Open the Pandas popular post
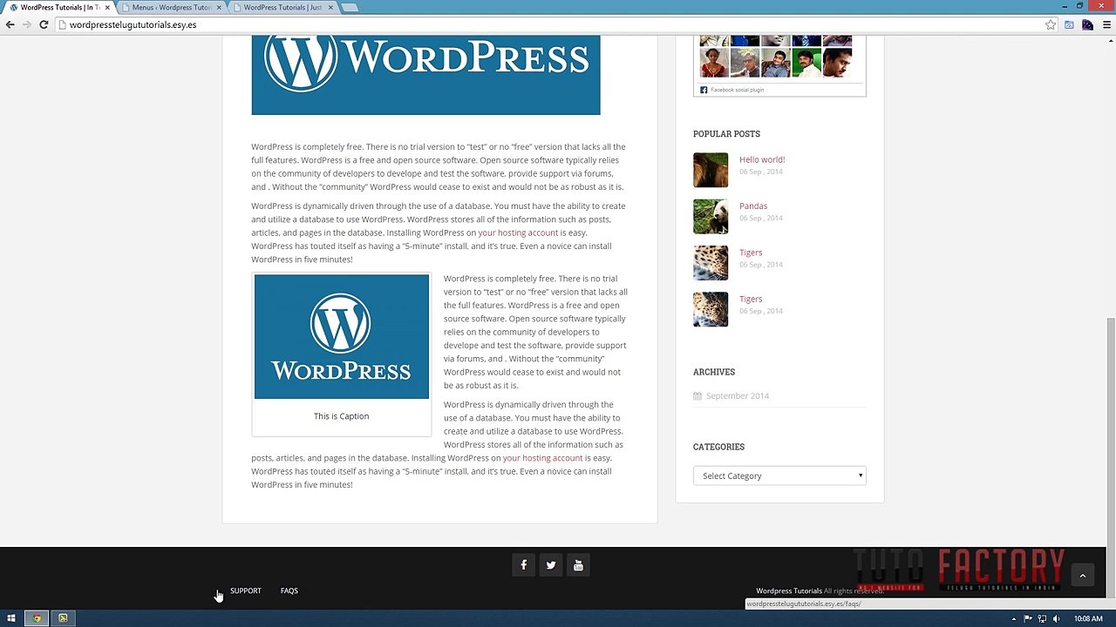 (753, 206)
